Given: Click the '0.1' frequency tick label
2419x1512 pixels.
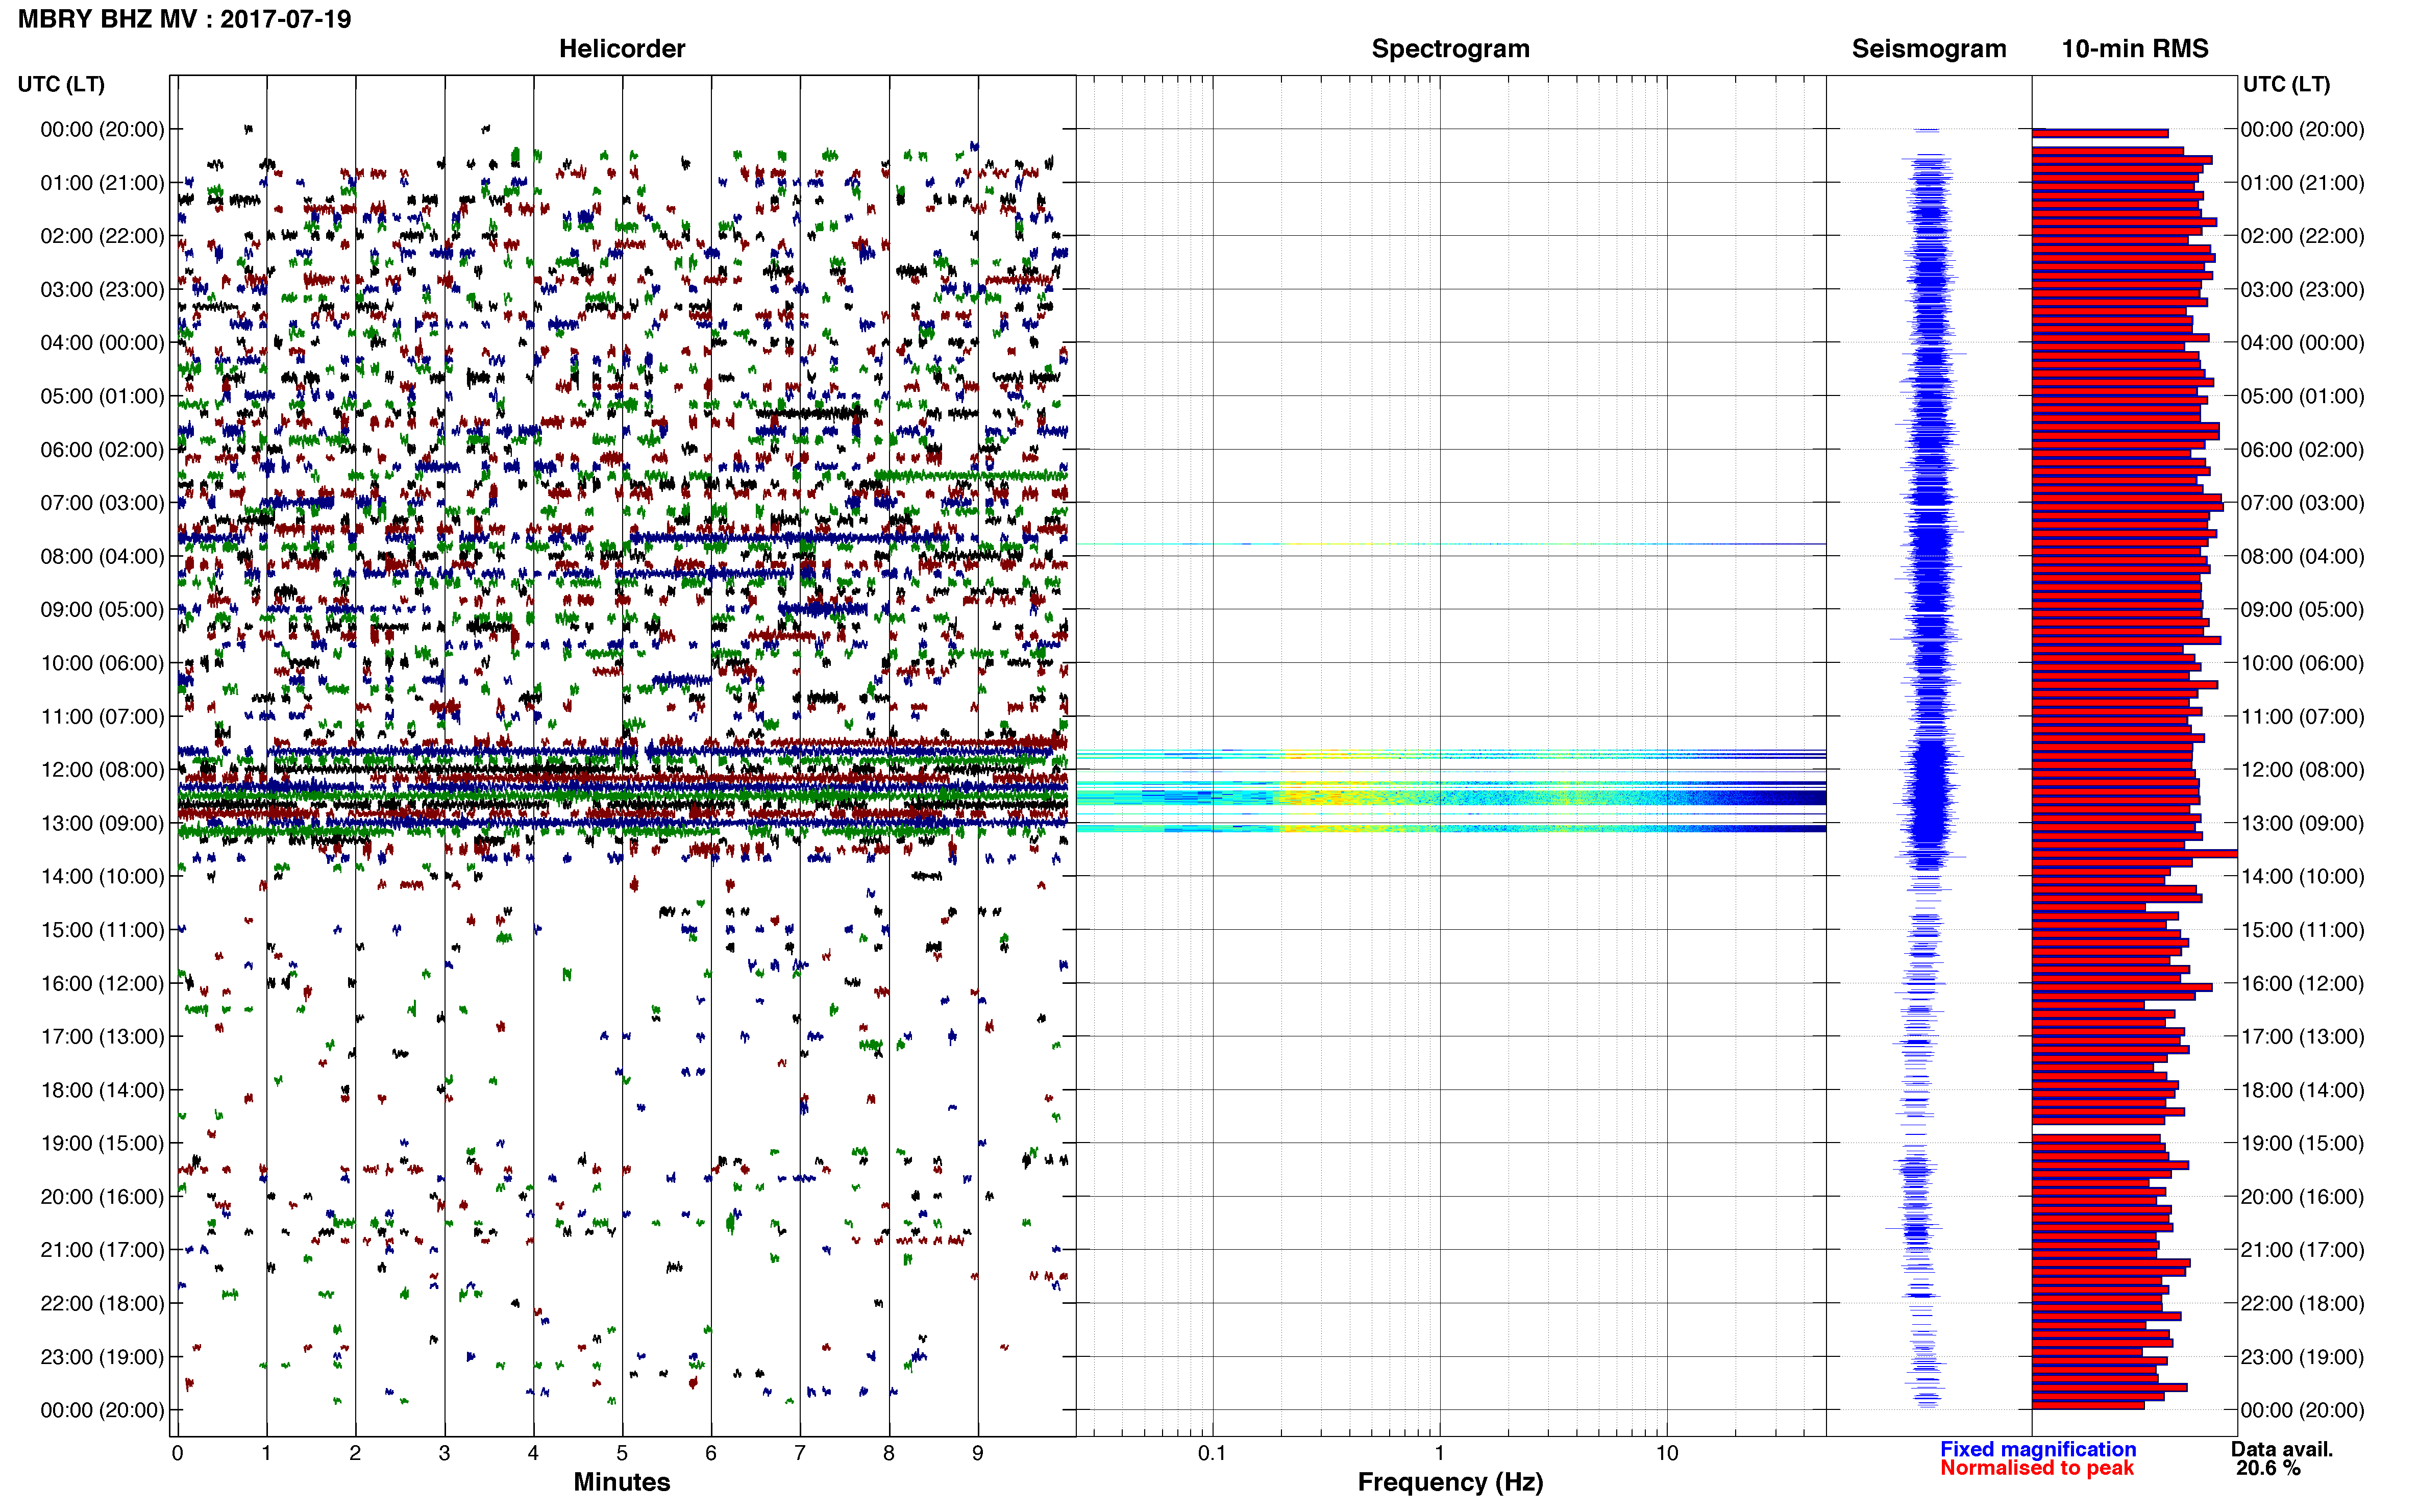Looking at the screenshot, I should [x=1212, y=1453].
